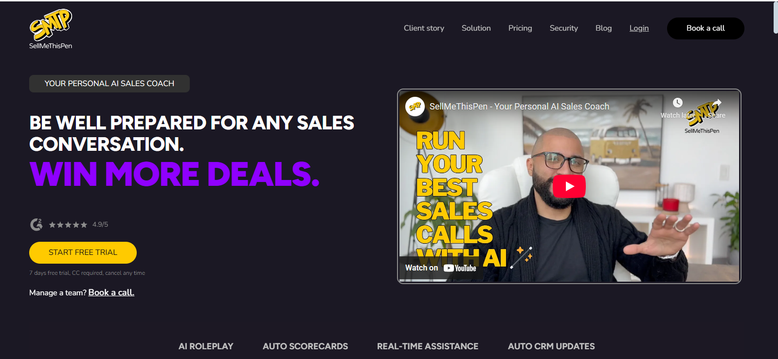Click the Login link
The height and width of the screenshot is (359, 778).
pos(639,28)
